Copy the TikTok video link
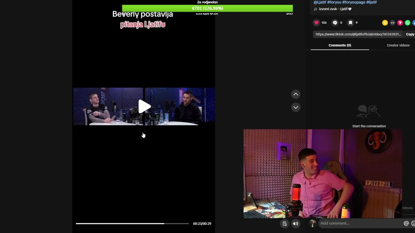The image size is (415, 233). [x=410, y=34]
